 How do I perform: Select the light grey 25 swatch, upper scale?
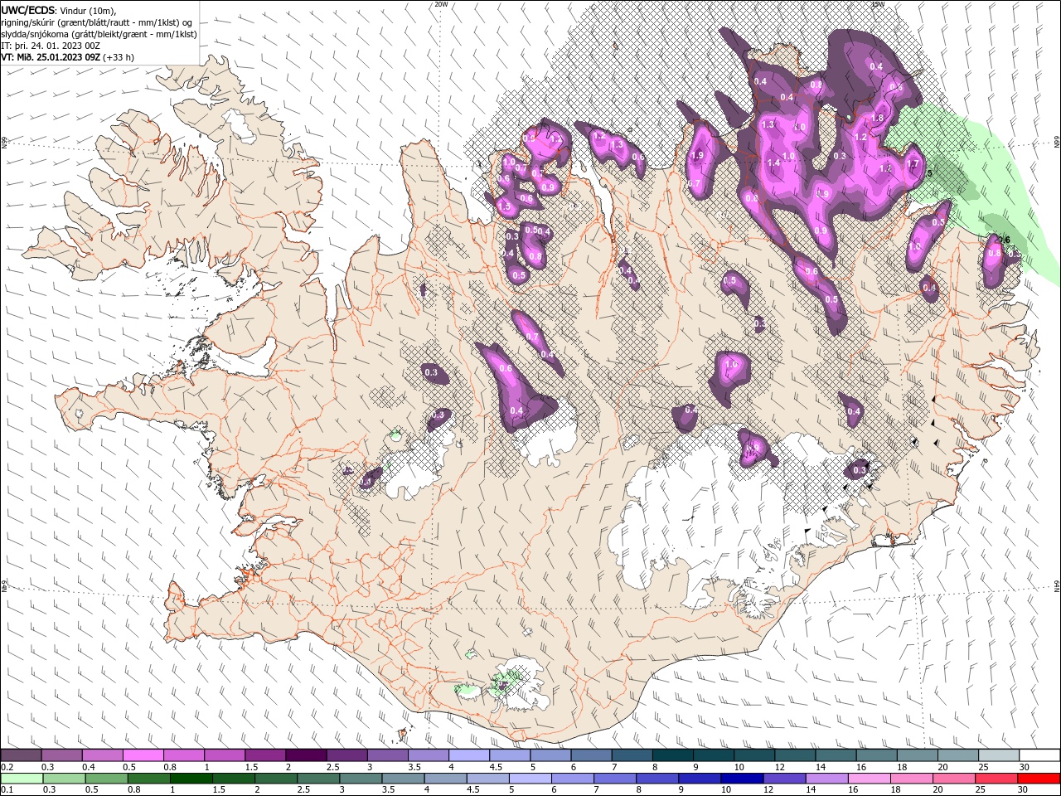coord(999,755)
